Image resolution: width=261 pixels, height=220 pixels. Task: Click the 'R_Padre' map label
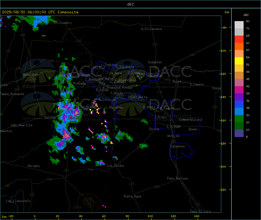point(166,108)
